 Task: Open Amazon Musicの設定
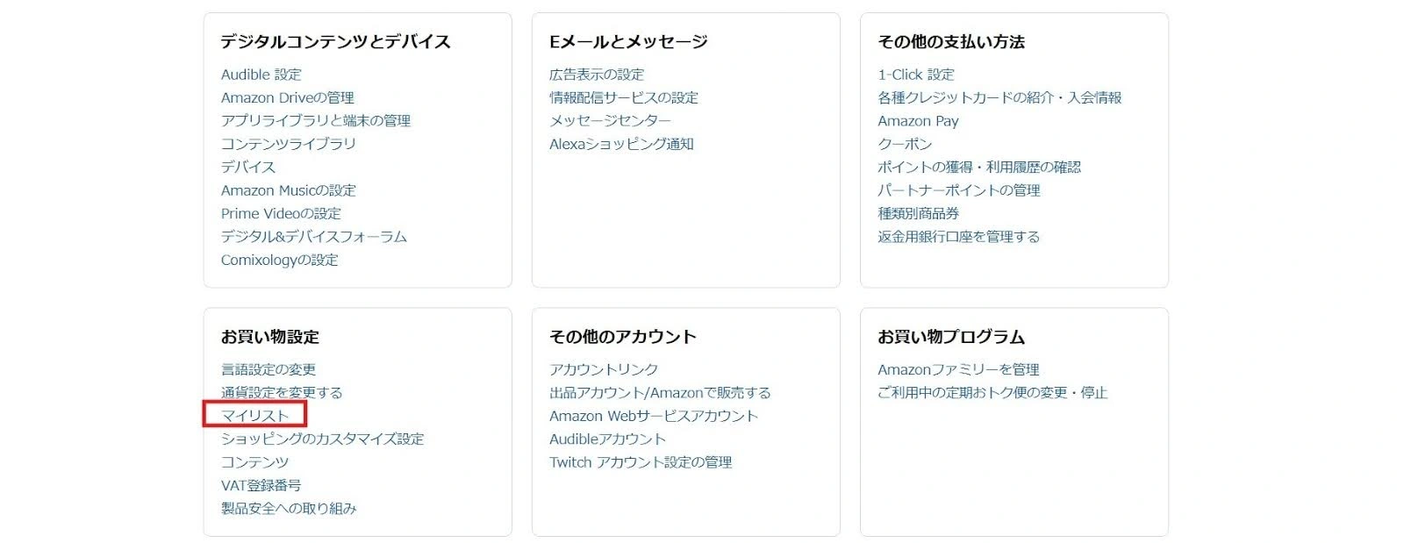[290, 190]
